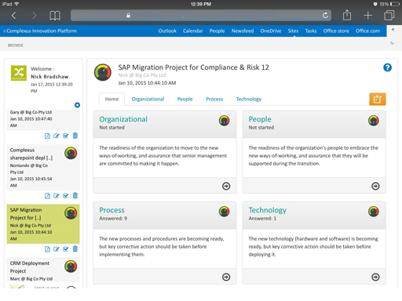The height and width of the screenshot is (301, 402).
Task: Open the Process card heading
Action: click(x=111, y=210)
